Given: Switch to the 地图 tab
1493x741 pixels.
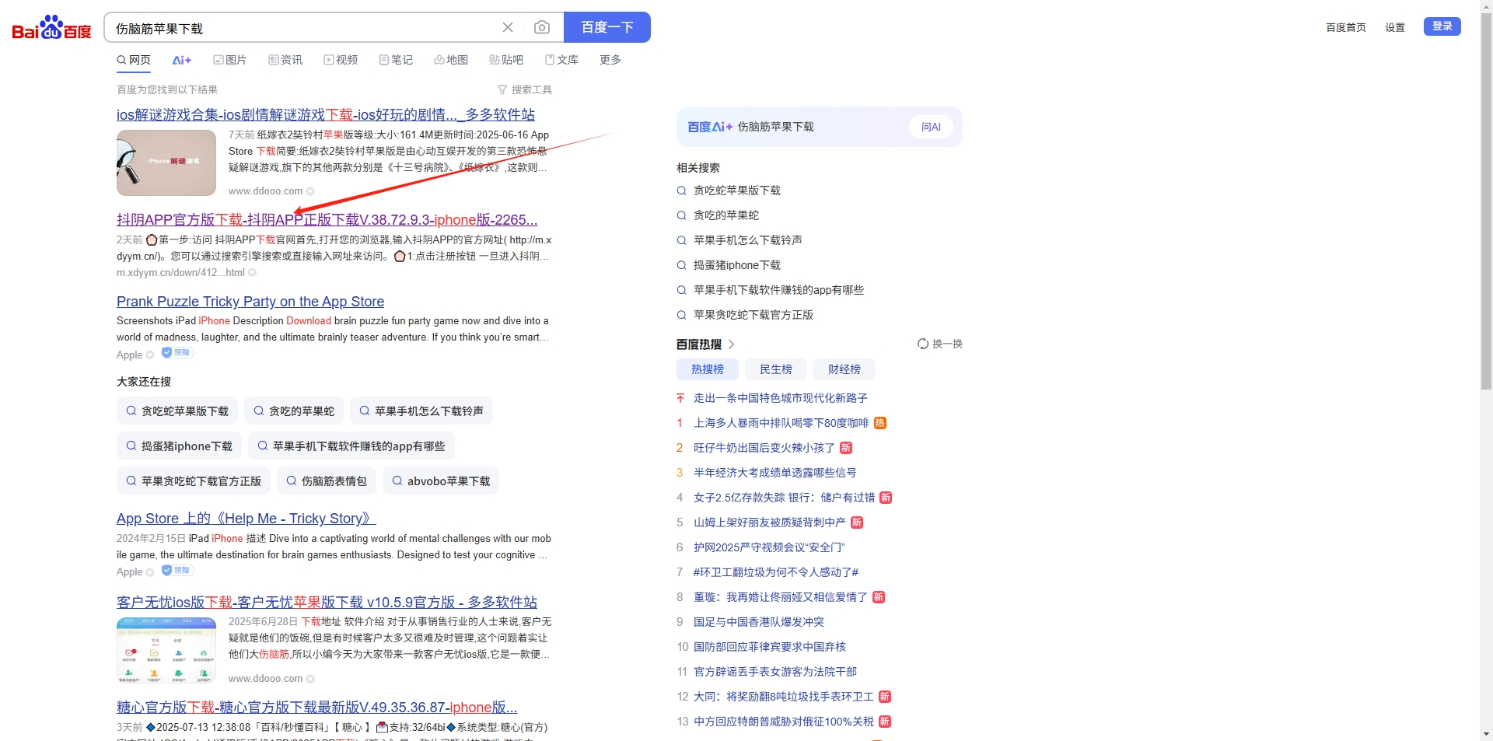Looking at the screenshot, I should (x=451, y=60).
